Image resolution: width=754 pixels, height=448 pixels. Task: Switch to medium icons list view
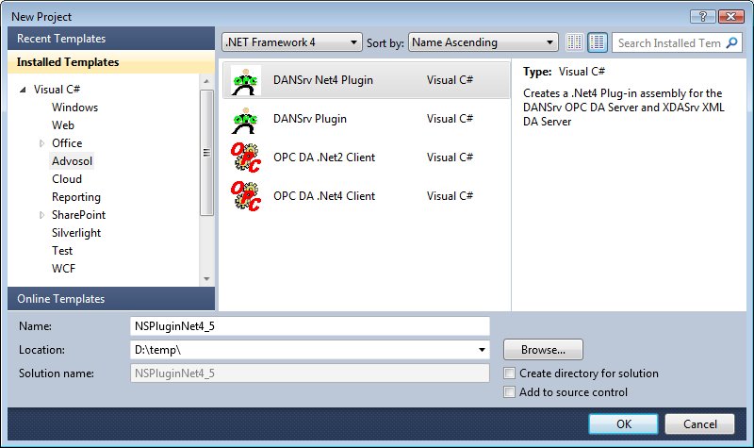tap(598, 42)
